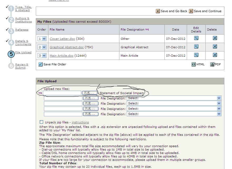Browse for fifth upload file
Viewport: 232px width, 169px height.
(91, 114)
